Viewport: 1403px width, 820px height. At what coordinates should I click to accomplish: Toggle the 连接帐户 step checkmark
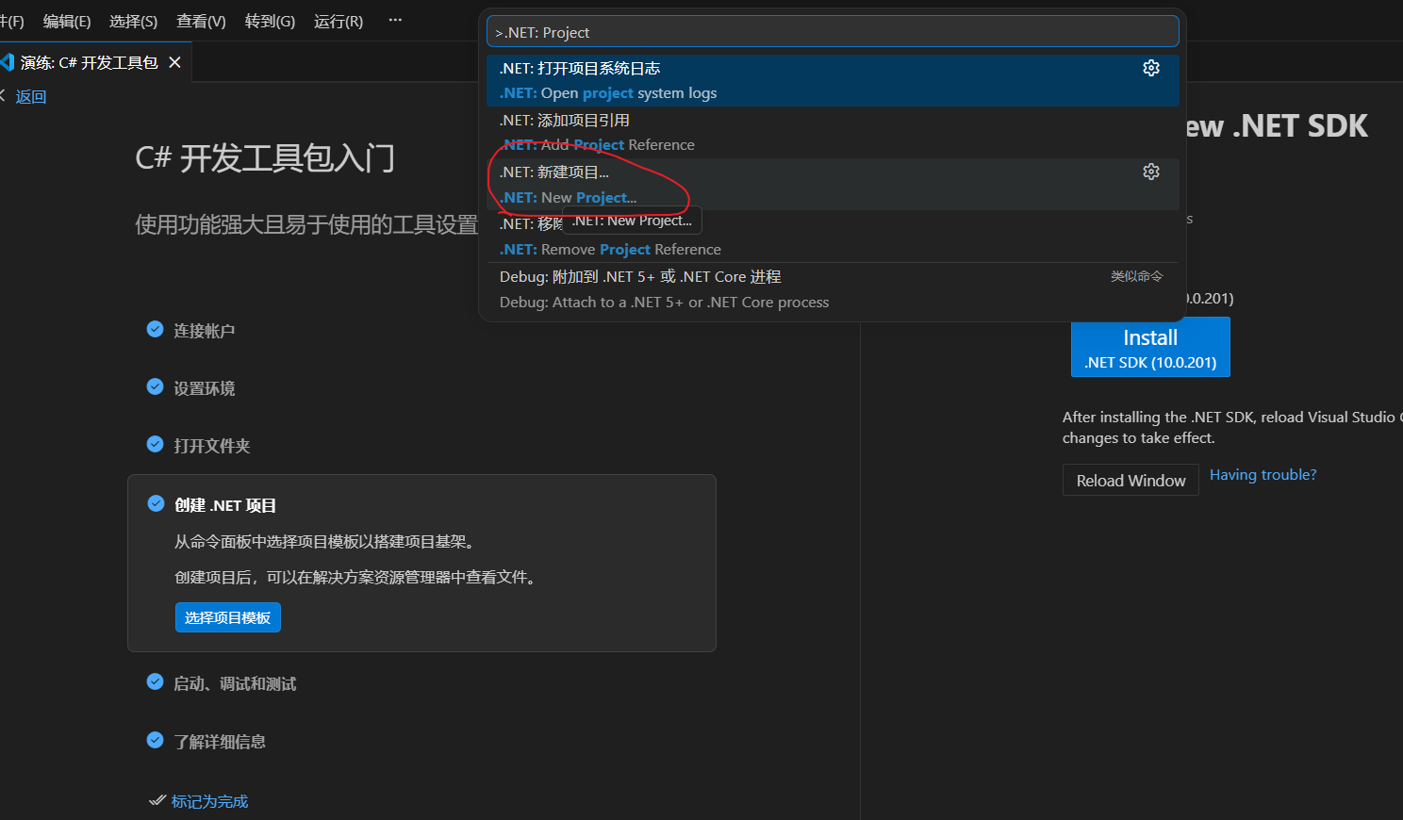point(156,329)
